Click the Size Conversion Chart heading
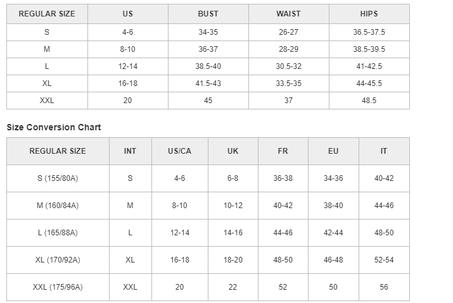Screen dimensions: 453x303 coord(54,127)
